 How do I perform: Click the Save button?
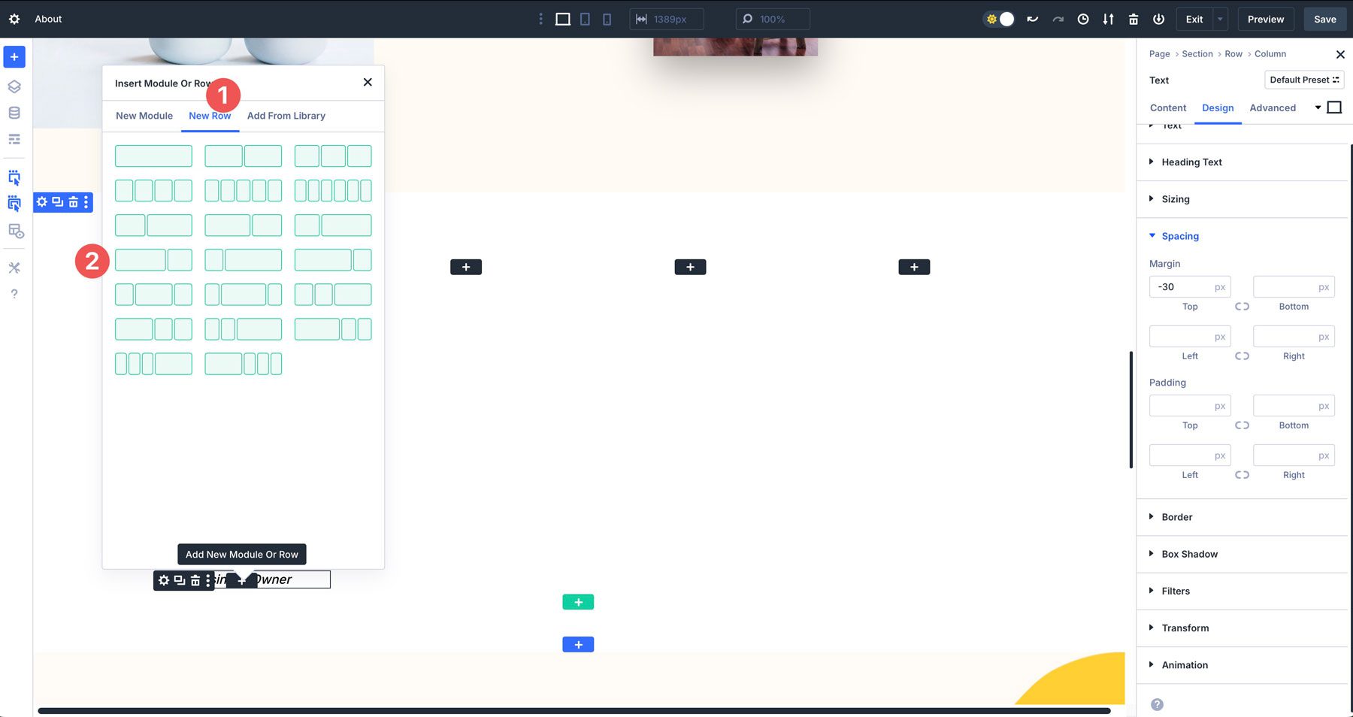[x=1324, y=19]
